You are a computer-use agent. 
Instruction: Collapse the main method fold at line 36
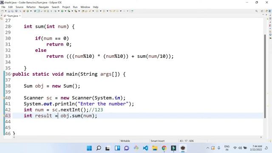point(11,74)
